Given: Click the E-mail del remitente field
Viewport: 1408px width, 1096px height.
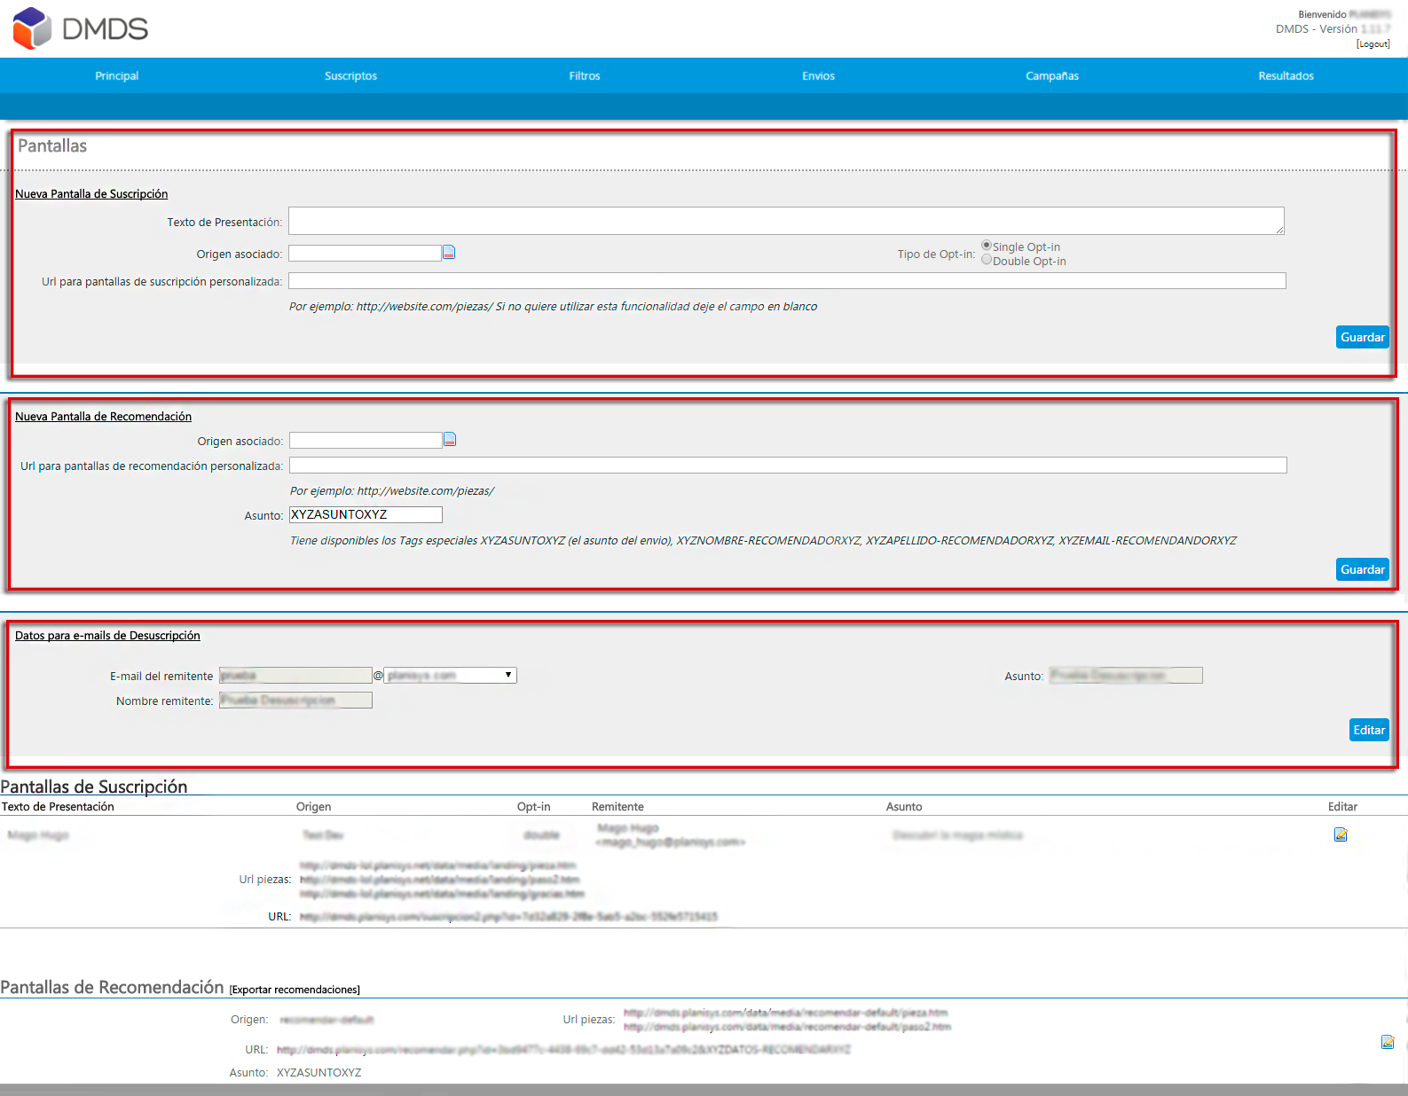Looking at the screenshot, I should [x=295, y=676].
